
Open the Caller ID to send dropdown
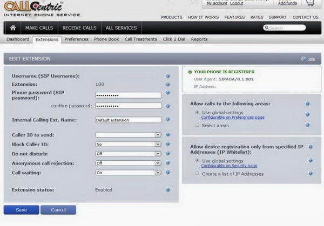128,135
